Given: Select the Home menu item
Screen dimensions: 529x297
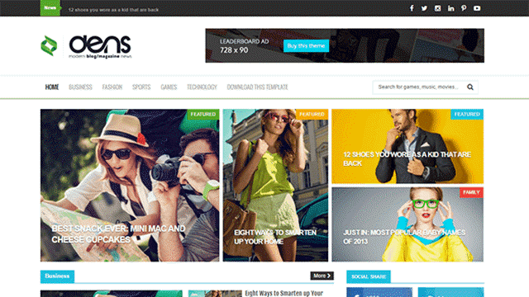Looking at the screenshot, I should [x=52, y=87].
